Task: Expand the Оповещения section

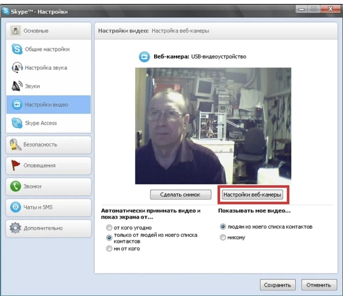Action: 48,165
